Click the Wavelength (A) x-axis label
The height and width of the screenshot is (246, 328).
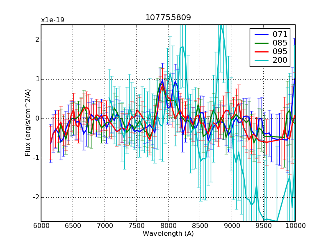click(x=168, y=234)
